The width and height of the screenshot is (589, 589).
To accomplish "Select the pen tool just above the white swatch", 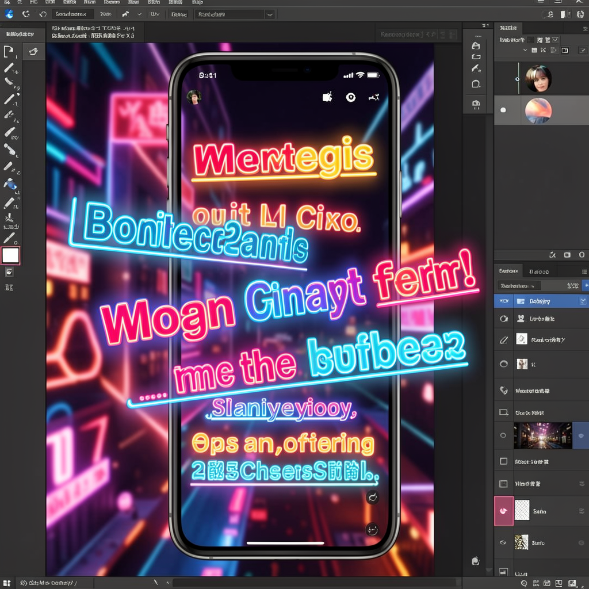I will (9, 238).
